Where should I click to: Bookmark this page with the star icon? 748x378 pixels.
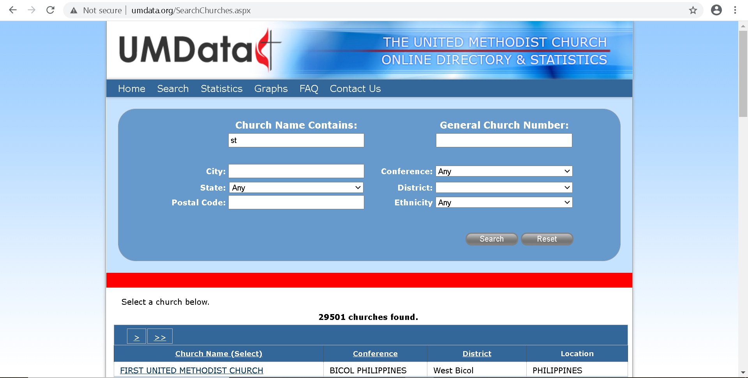[693, 11]
